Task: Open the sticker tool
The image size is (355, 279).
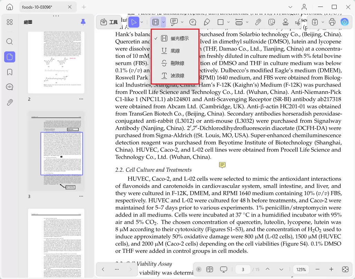Action: point(271,22)
